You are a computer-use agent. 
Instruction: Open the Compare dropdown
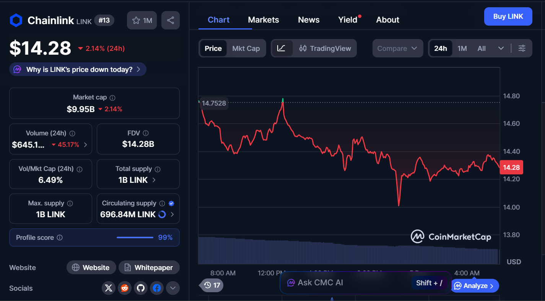[398, 48]
